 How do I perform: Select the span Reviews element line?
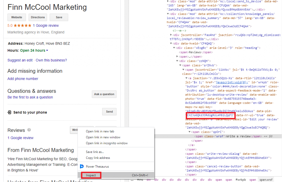point(196,52)
